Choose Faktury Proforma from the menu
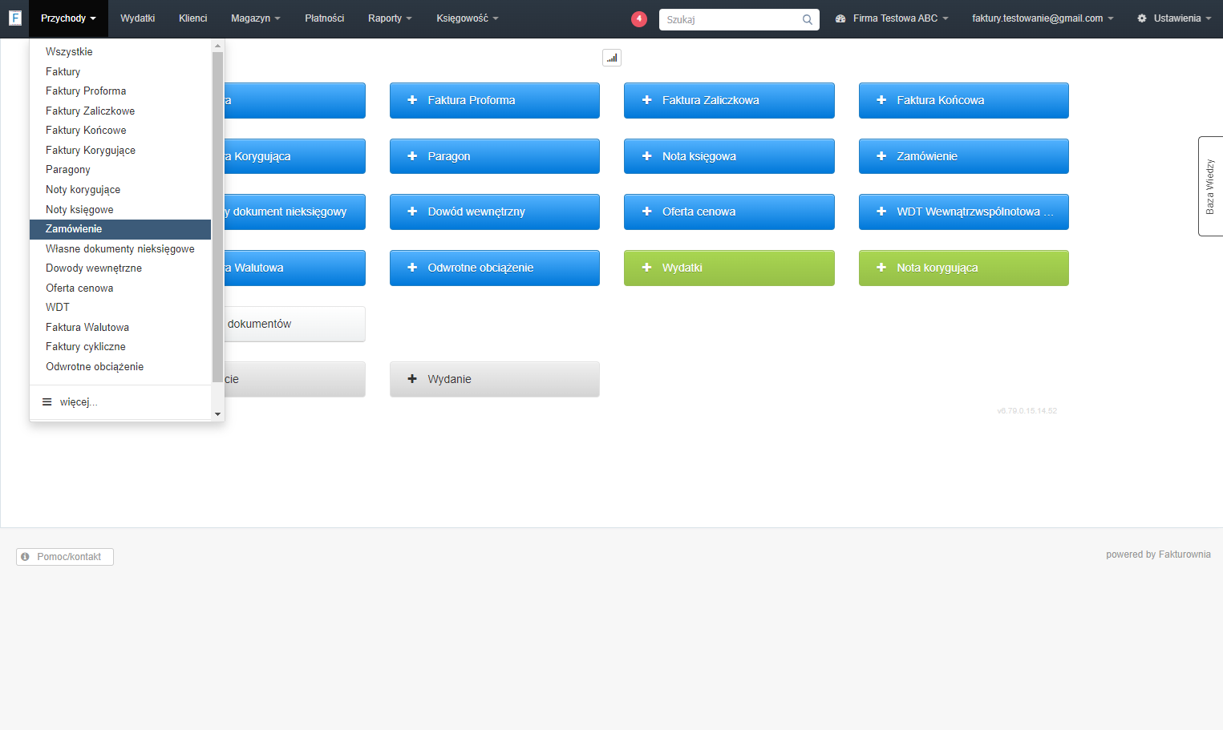Screen dimensions: 1223x730 pyautogui.click(x=120, y=91)
